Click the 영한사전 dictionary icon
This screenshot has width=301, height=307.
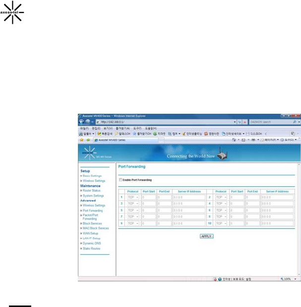pos(206,134)
